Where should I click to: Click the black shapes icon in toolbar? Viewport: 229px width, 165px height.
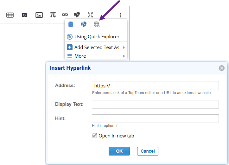[77, 15]
